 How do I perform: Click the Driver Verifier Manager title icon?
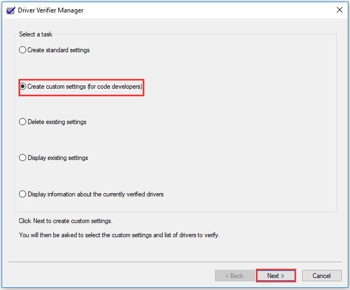[11, 10]
